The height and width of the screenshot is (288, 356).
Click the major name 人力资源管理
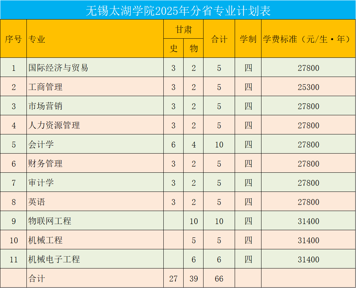(54, 125)
